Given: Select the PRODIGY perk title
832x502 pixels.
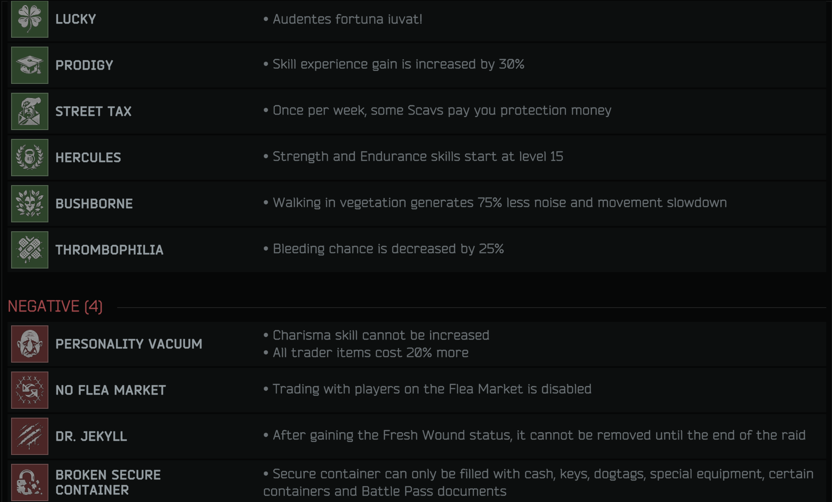Looking at the screenshot, I should click(x=84, y=66).
